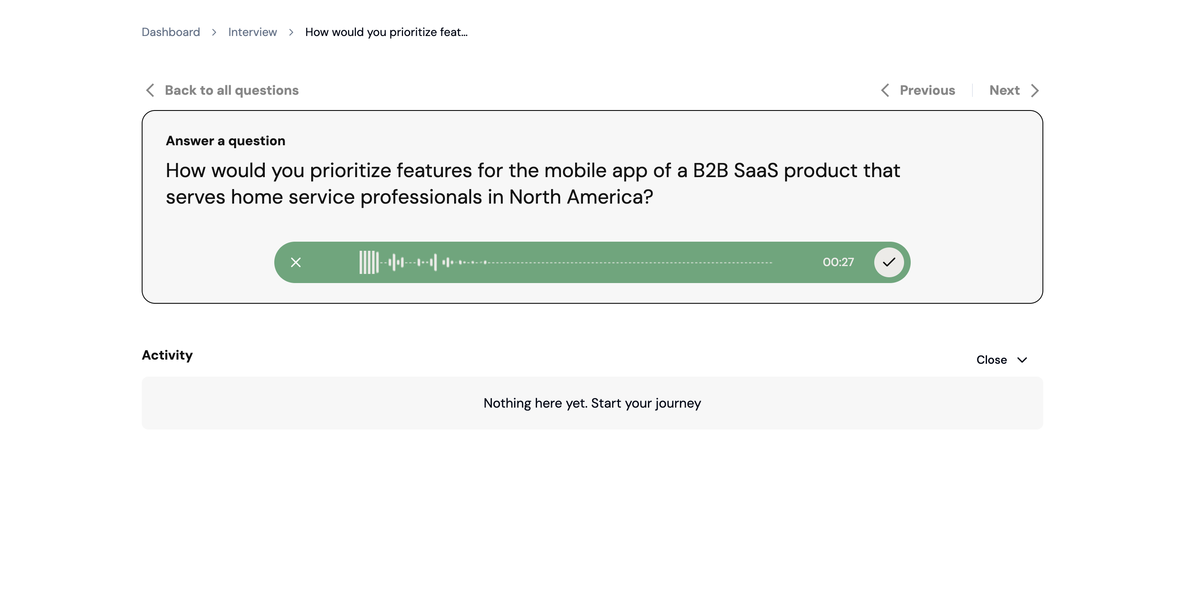
Task: Click the right arrow next to Next
Action: 1035,91
